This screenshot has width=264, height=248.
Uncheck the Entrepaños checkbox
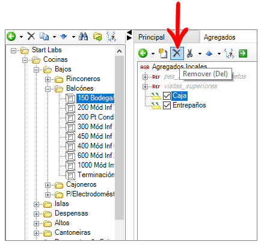click(167, 105)
